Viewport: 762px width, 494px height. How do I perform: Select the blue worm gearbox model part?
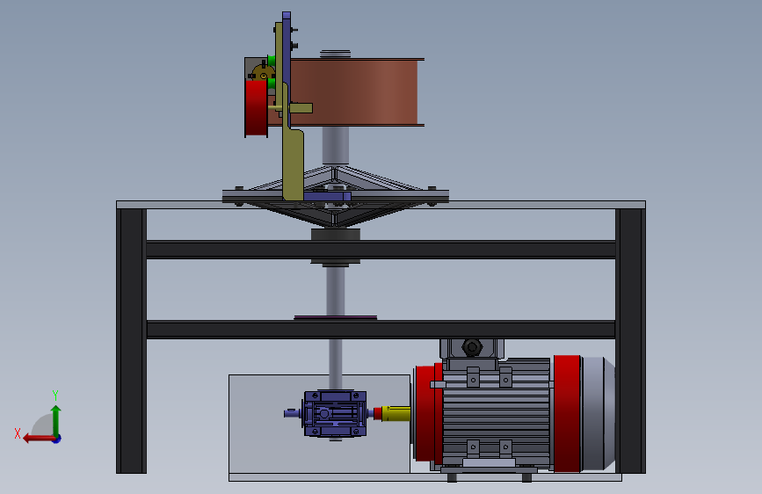(x=335, y=413)
